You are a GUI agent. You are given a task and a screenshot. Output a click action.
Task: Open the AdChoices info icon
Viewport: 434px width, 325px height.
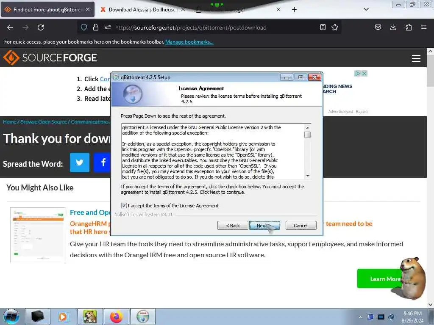point(358,74)
